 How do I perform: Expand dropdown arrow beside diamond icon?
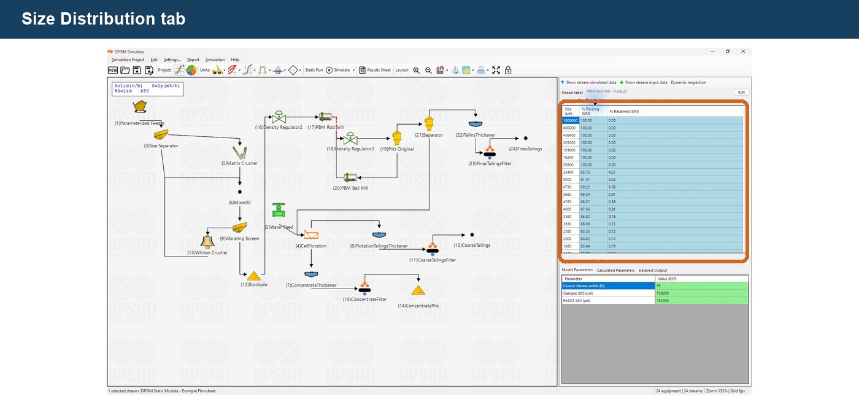300,71
